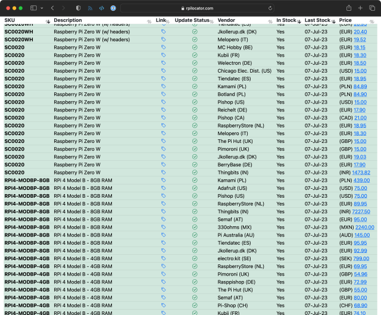Open the link tag for MC Hobby (BE)
381x315 pixels.
point(164,48)
